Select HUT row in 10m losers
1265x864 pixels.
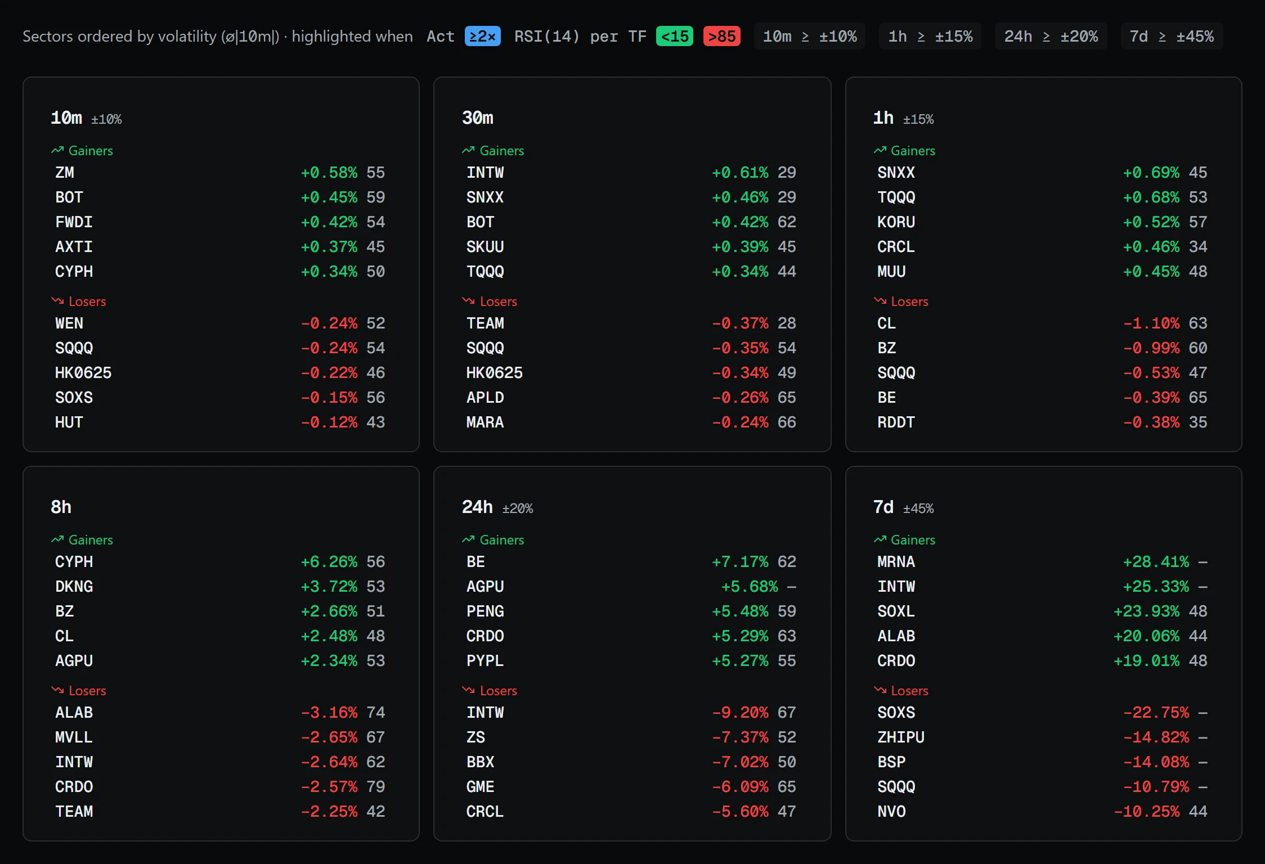point(221,422)
